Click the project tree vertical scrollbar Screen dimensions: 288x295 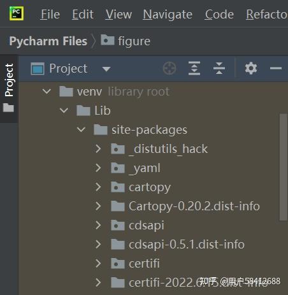[x=283, y=168]
